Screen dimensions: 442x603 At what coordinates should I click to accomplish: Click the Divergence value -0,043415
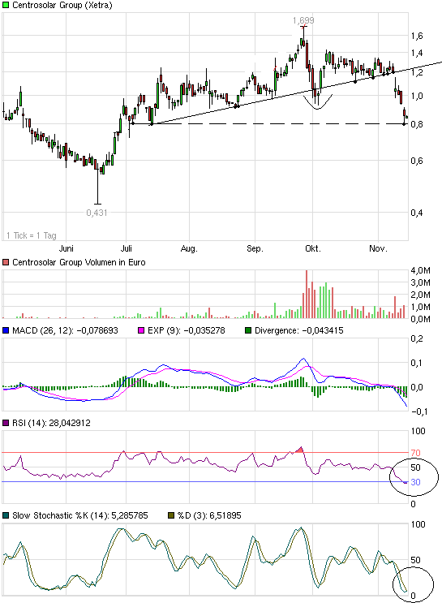pos(323,330)
